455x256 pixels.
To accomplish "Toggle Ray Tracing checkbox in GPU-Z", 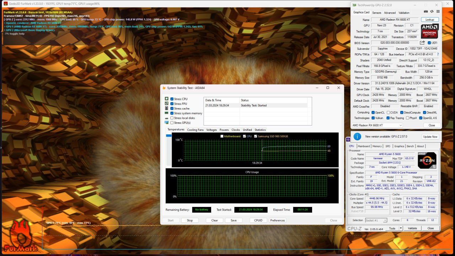I will (x=387, y=118).
